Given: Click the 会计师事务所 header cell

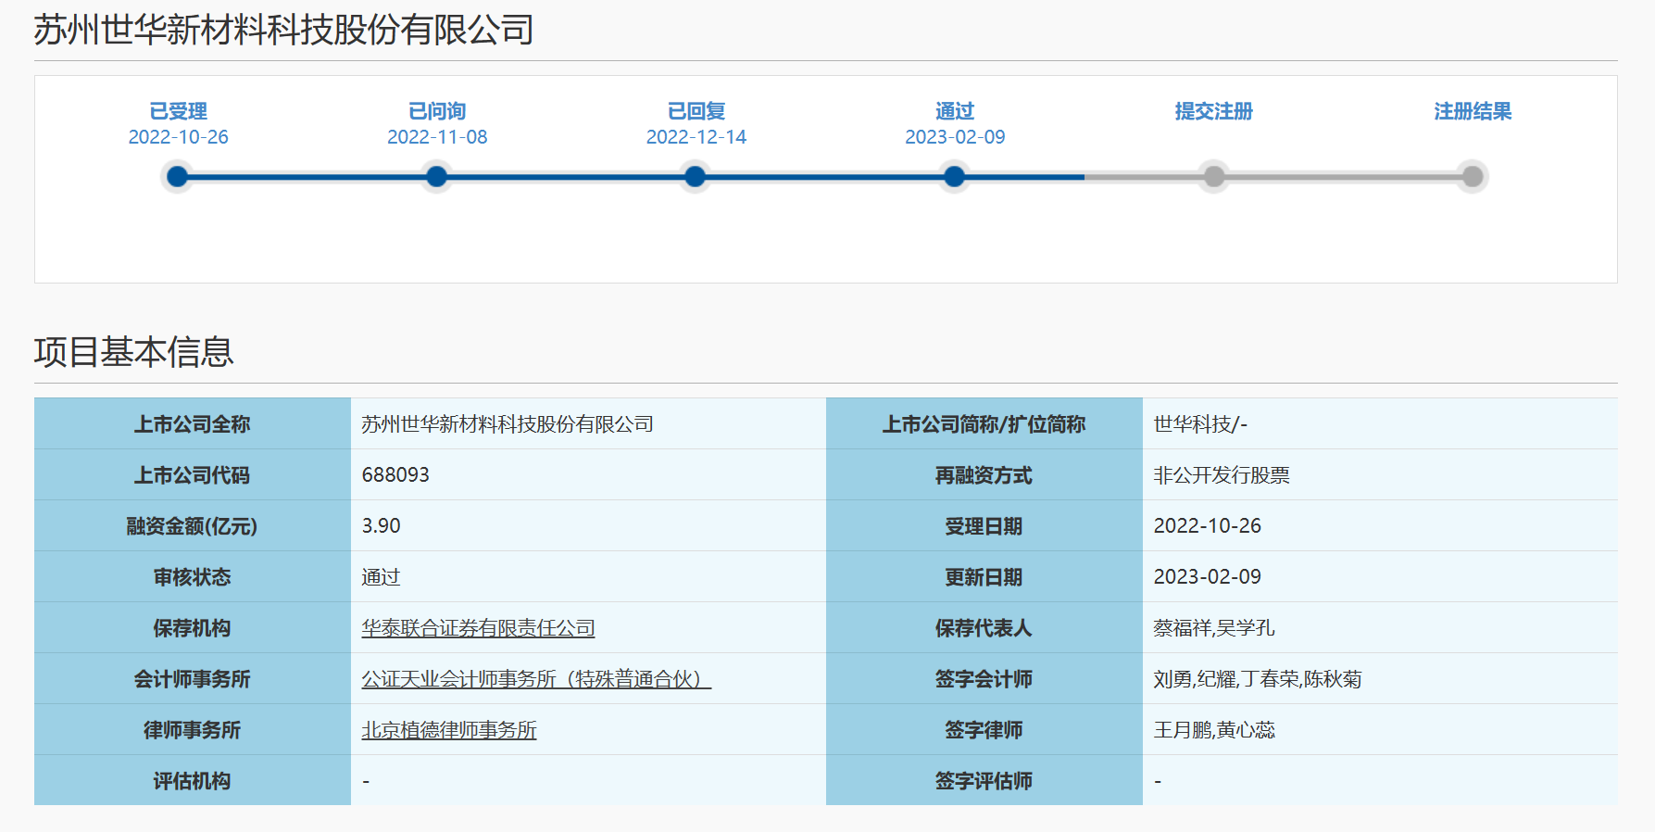Looking at the screenshot, I should (x=193, y=678).
